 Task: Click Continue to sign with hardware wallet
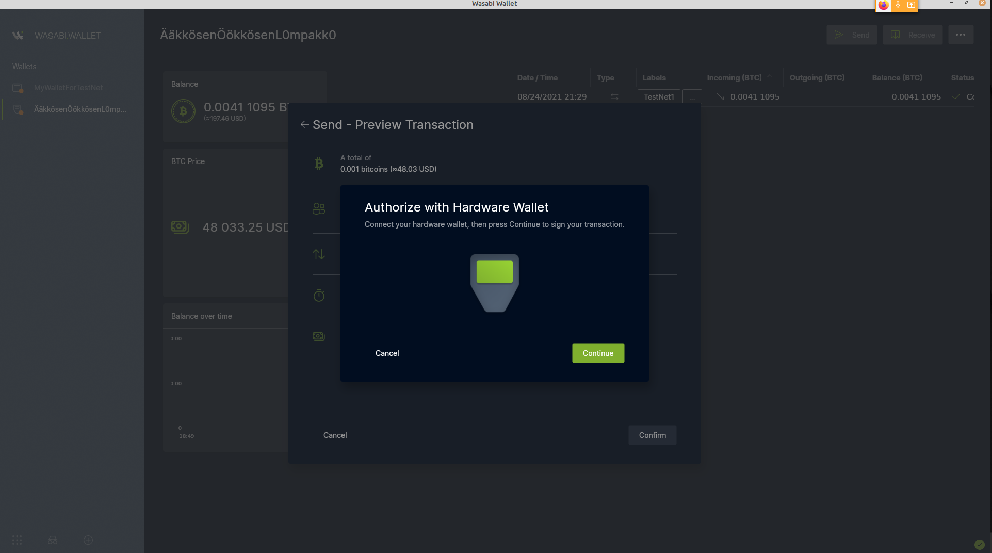click(x=598, y=353)
